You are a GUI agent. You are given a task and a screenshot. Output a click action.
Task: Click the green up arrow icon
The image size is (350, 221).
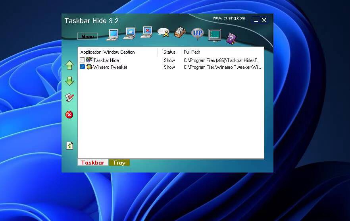click(70, 65)
